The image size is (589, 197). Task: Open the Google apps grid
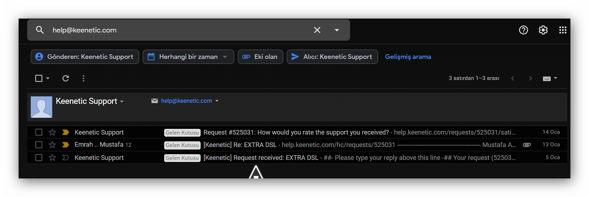(563, 30)
